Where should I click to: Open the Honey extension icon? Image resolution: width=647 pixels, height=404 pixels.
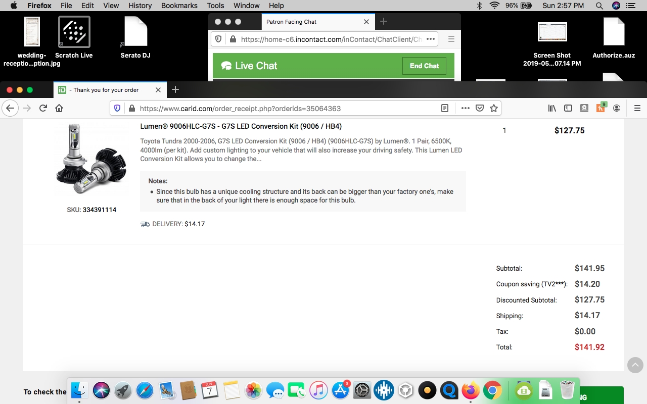[601, 108]
